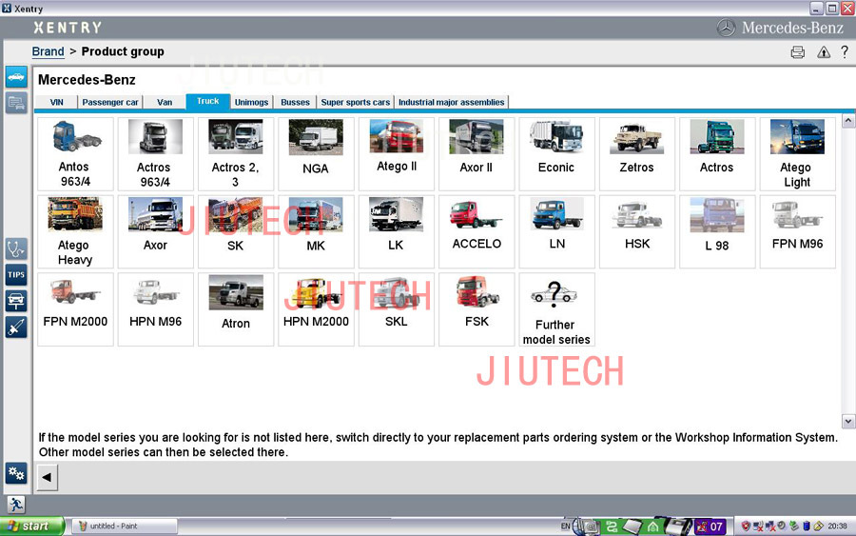Viewport: 856px width, 536px height.
Task: Select Industrial major assemblies tab
Action: 452,102
